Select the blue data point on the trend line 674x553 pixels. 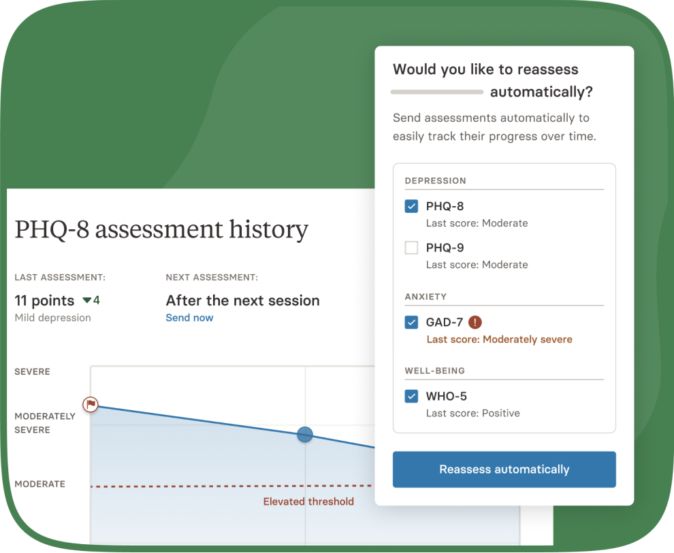pos(304,435)
